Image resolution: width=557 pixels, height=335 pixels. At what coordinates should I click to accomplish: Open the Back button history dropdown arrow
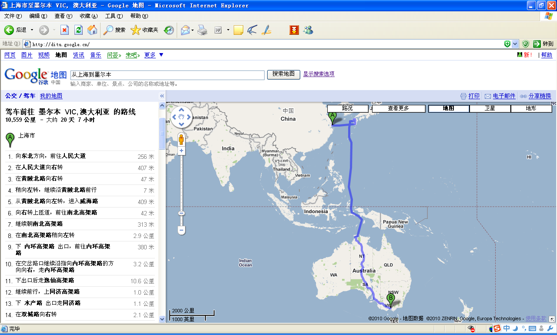[32, 30]
